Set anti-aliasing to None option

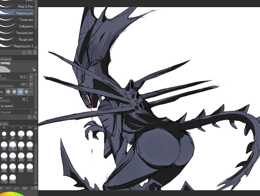(8, 92)
